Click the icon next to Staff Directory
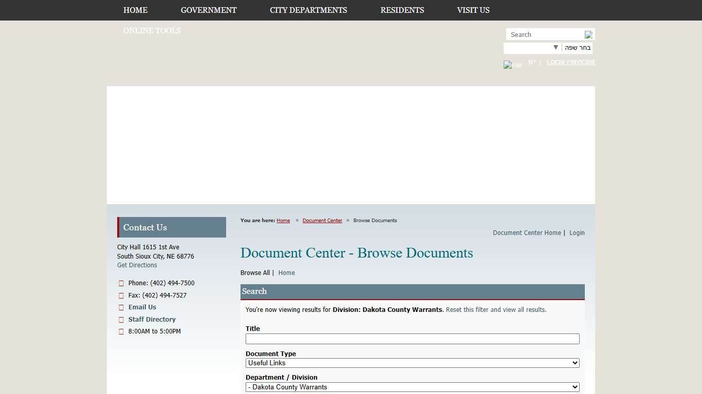Image resolution: width=702 pixels, height=394 pixels. 121,319
